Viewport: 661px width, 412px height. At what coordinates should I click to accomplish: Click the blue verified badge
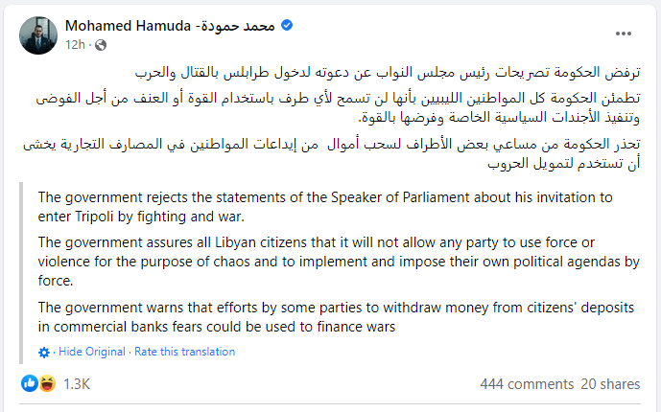tap(285, 26)
